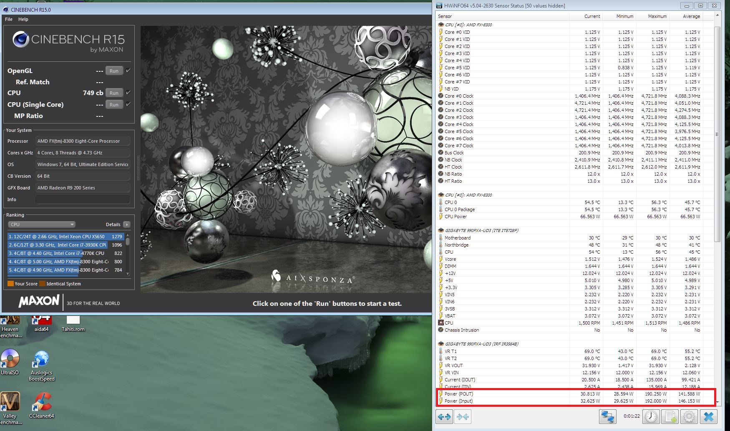Viewport: 730px width, 431px height.
Task: Select ranking entry AMD FX-8300 at 4.90 GHz
Action: point(65,270)
